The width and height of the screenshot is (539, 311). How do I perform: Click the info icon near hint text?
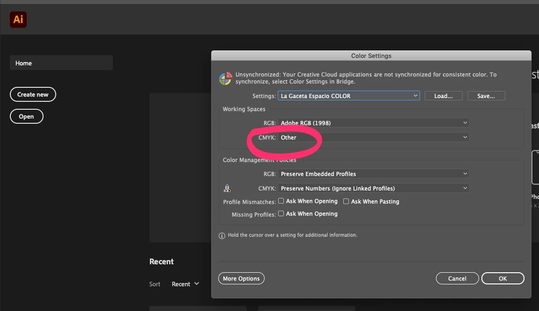(x=222, y=235)
